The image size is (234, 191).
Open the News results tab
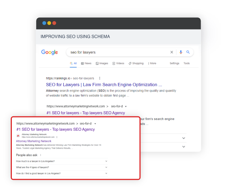pos(86,64)
